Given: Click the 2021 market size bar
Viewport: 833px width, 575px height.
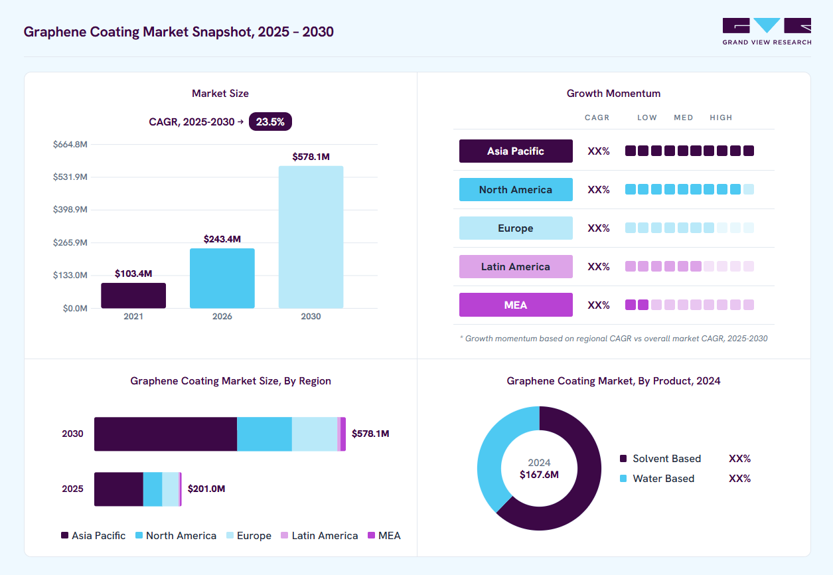Looking at the screenshot, I should pyautogui.click(x=133, y=295).
